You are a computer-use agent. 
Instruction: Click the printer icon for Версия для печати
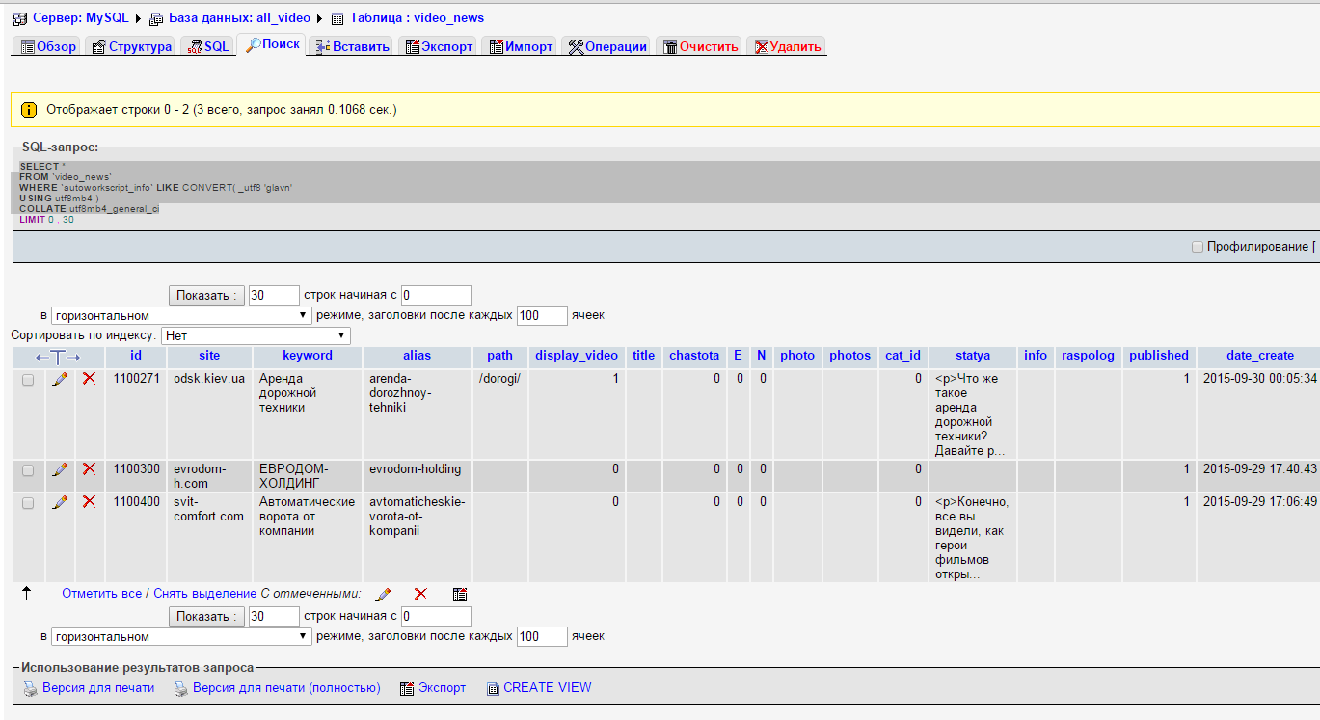coord(31,688)
